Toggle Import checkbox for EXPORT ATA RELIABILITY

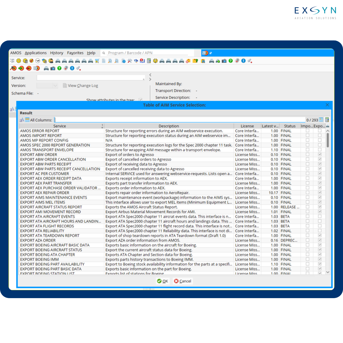click(x=308, y=231)
